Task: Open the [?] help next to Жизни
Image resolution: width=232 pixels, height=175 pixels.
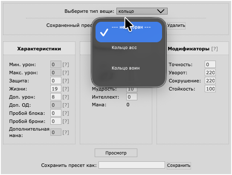Action: click(x=66, y=89)
